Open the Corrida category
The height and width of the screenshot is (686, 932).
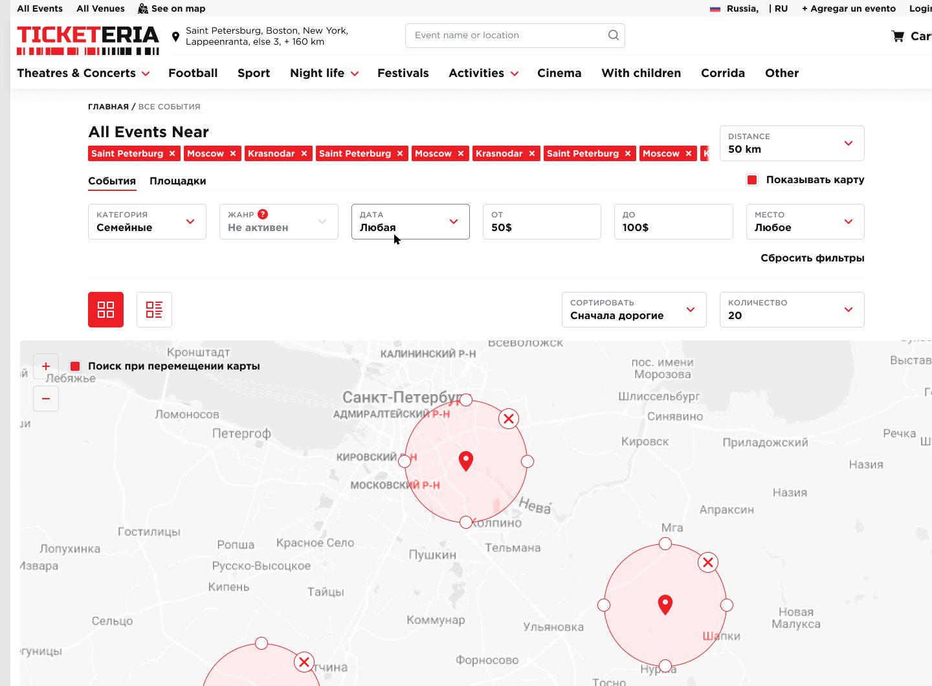pos(723,73)
